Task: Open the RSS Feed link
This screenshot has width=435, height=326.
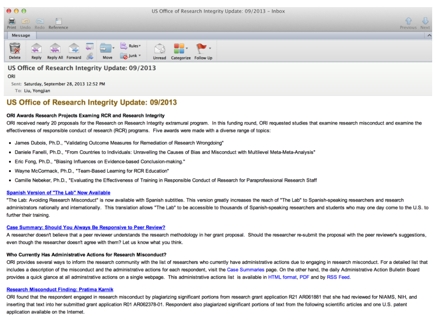Action: click(338, 277)
